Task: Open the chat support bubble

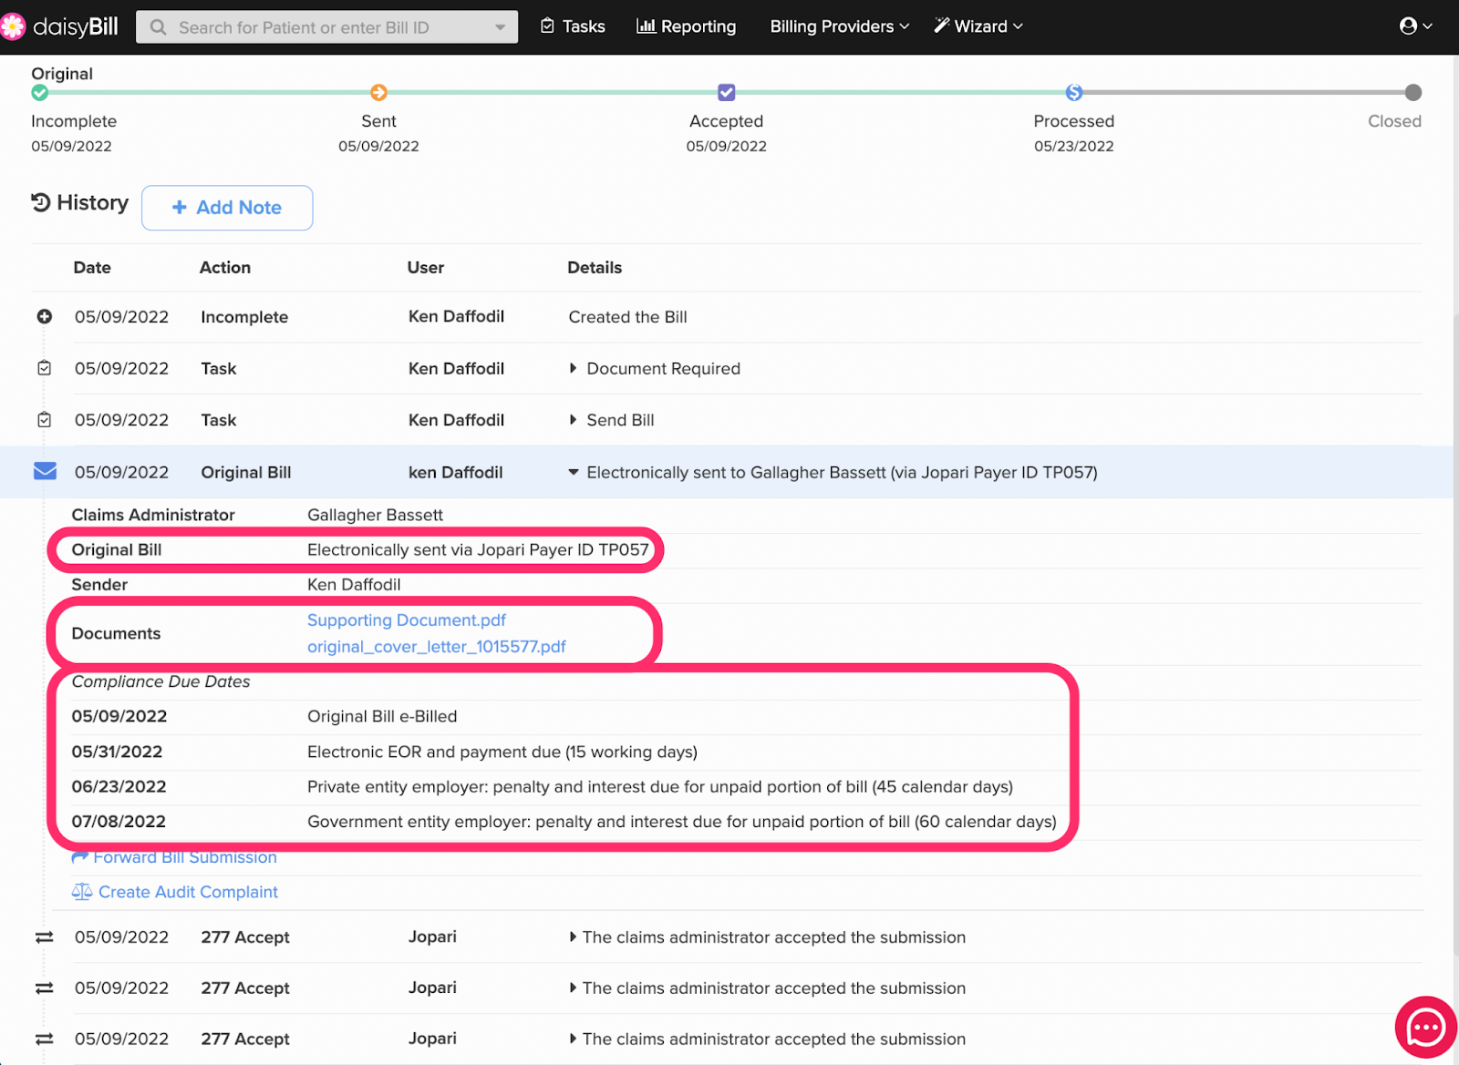Action: (x=1425, y=1028)
